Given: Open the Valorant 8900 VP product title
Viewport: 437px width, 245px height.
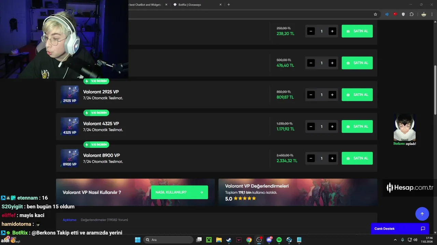Looking at the screenshot, I should (x=101, y=155).
